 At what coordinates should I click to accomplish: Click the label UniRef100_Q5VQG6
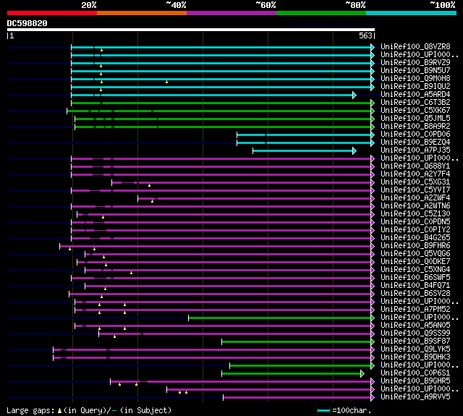pyautogui.click(x=415, y=254)
